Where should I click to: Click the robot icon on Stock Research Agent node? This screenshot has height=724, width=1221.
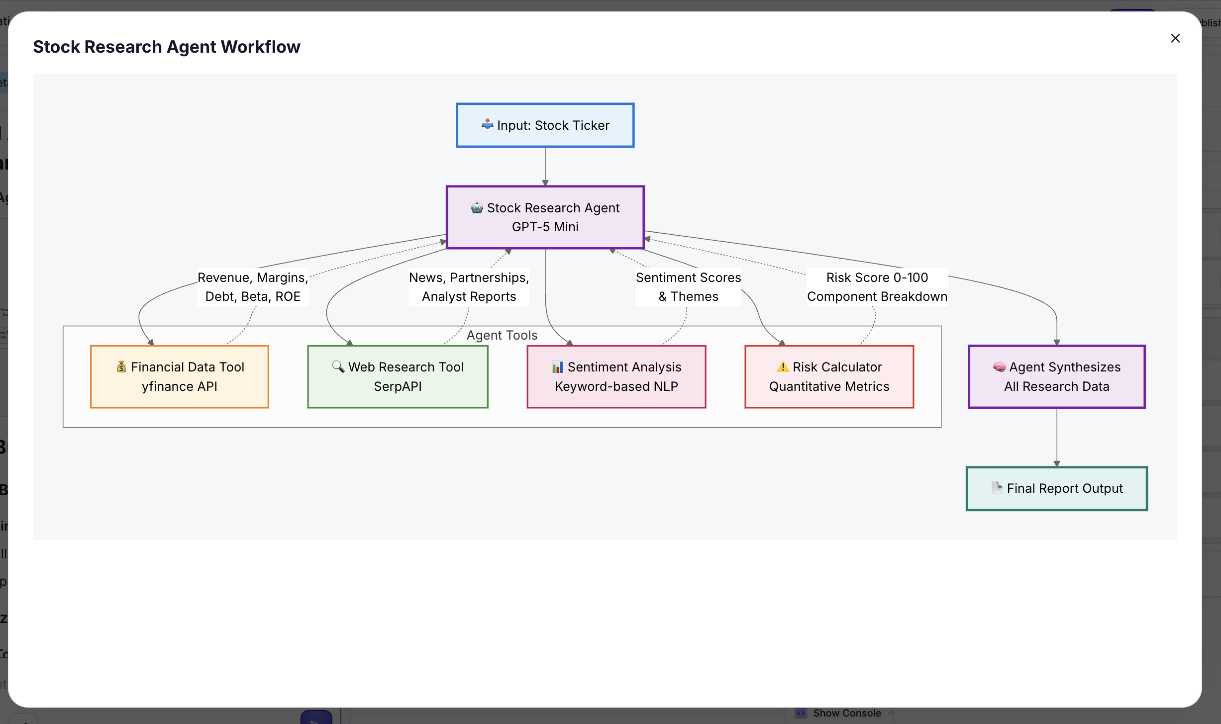point(477,208)
